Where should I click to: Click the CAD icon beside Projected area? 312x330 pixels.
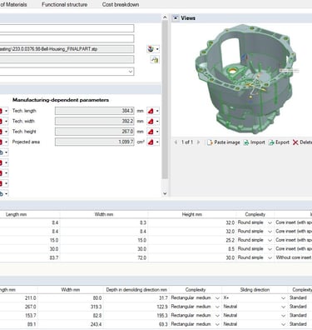151,142
